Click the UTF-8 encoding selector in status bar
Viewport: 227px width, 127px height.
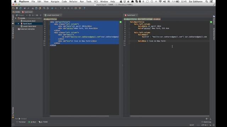pos(205,125)
